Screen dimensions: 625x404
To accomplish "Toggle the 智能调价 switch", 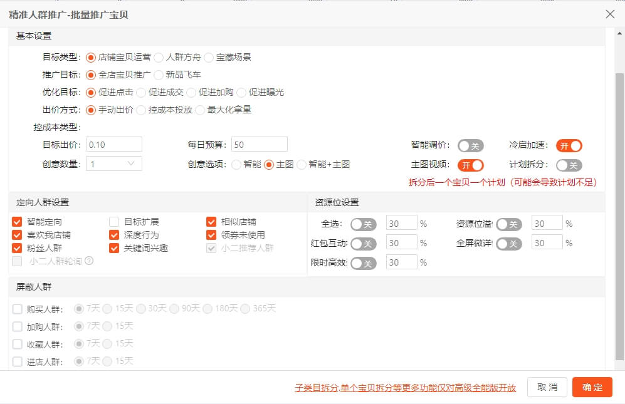I will (x=471, y=146).
